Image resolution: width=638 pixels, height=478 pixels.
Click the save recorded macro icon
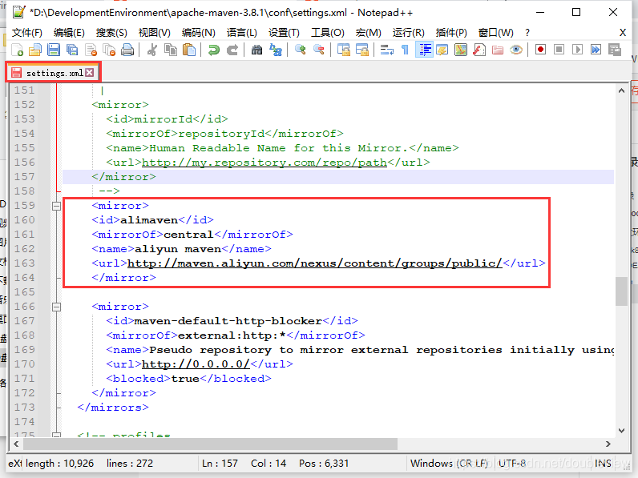[615, 50]
